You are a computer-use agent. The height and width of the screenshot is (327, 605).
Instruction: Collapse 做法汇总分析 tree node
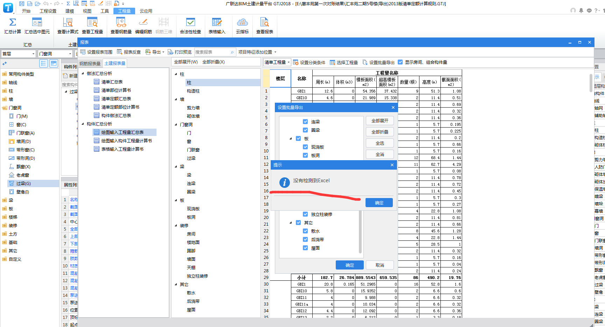[x=83, y=73]
